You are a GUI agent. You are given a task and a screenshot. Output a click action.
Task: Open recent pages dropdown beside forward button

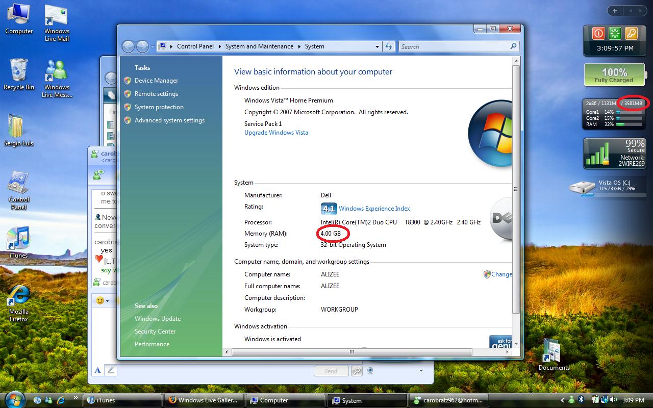[153, 47]
